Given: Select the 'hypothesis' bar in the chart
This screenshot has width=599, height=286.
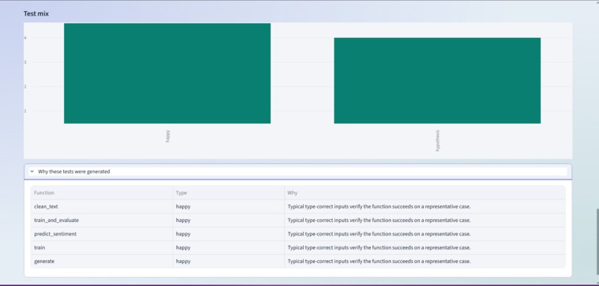Looking at the screenshot, I should click(438, 80).
